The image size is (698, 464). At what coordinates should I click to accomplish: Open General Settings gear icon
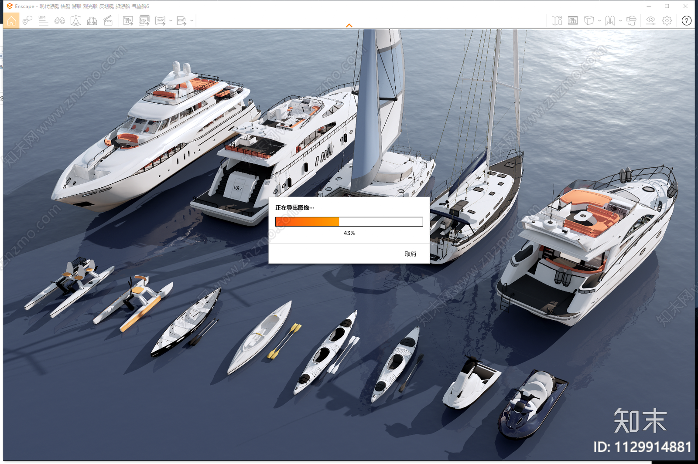[667, 20]
